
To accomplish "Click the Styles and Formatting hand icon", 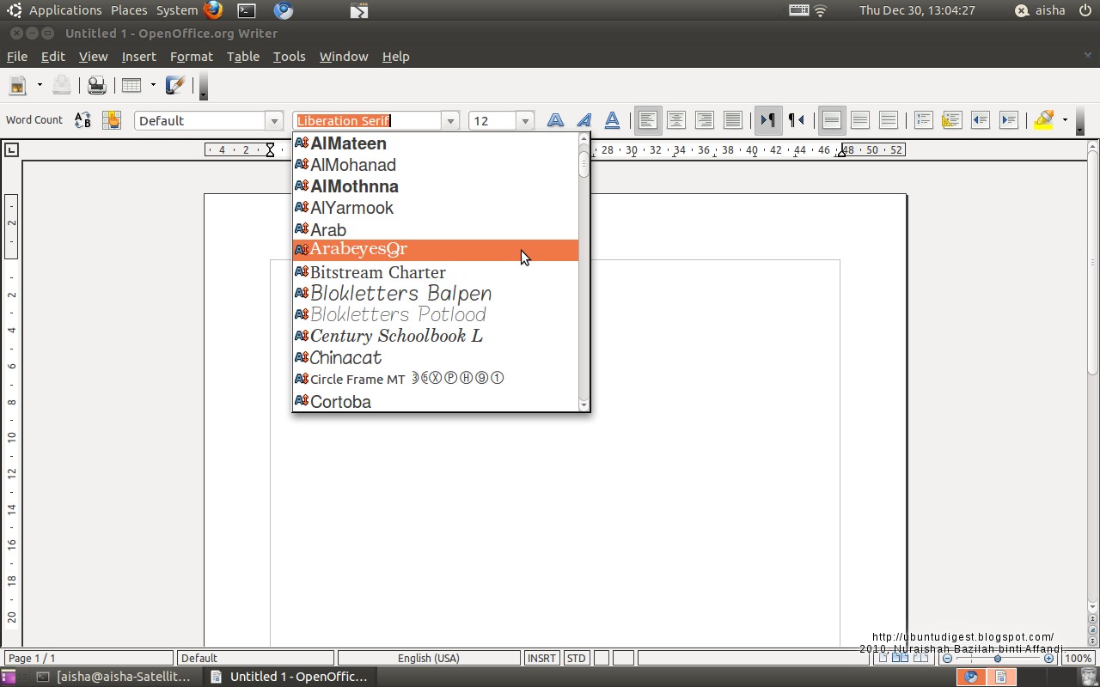I will [111, 120].
